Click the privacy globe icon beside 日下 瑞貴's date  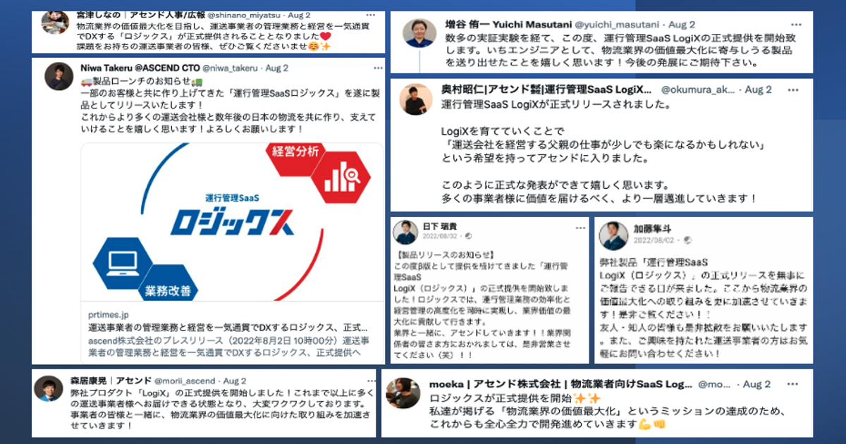(467, 235)
